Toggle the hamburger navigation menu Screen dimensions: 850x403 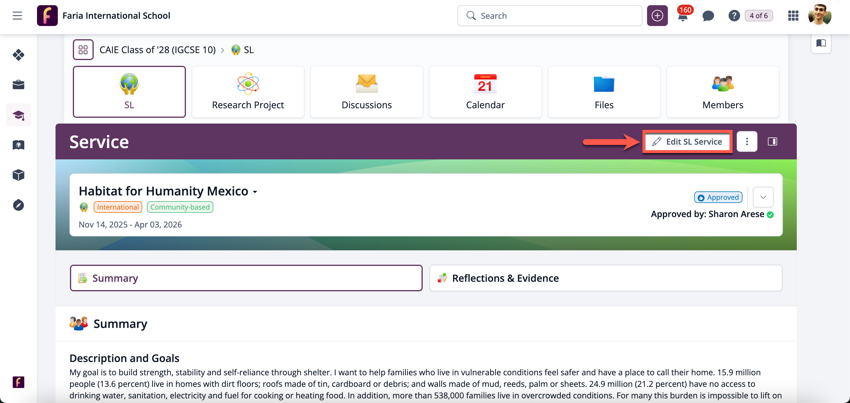17,16
